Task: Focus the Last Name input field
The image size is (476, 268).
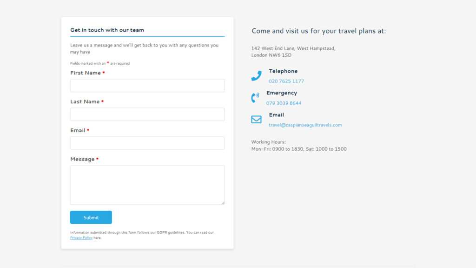Action: click(147, 114)
